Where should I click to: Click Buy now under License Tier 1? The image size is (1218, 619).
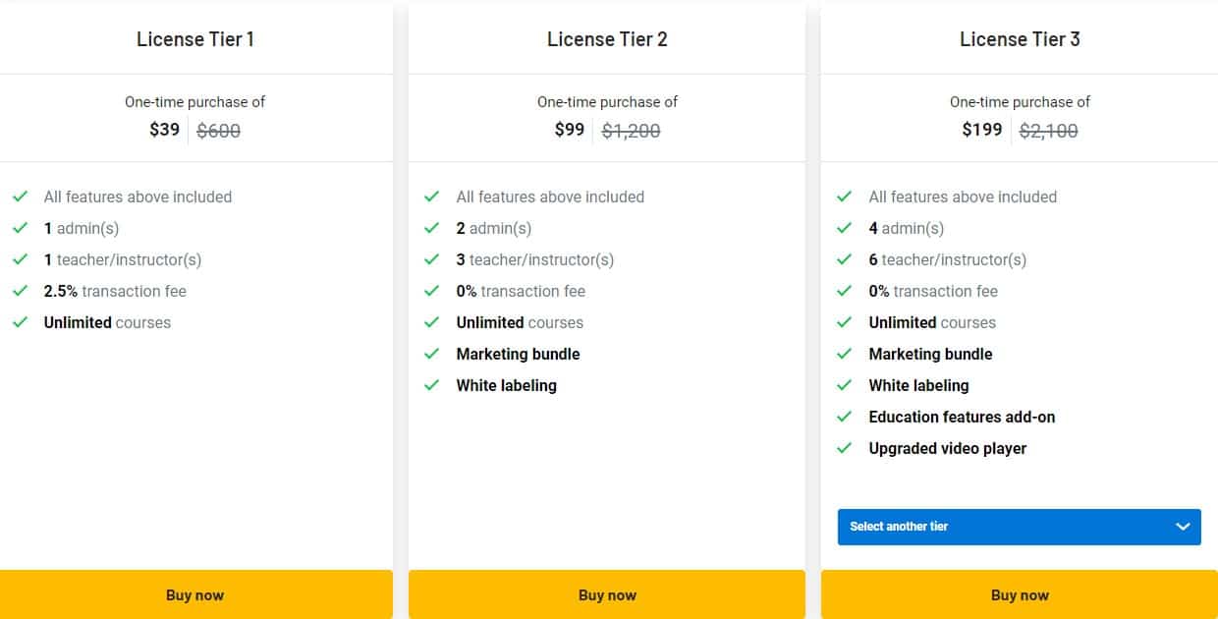coord(194,594)
